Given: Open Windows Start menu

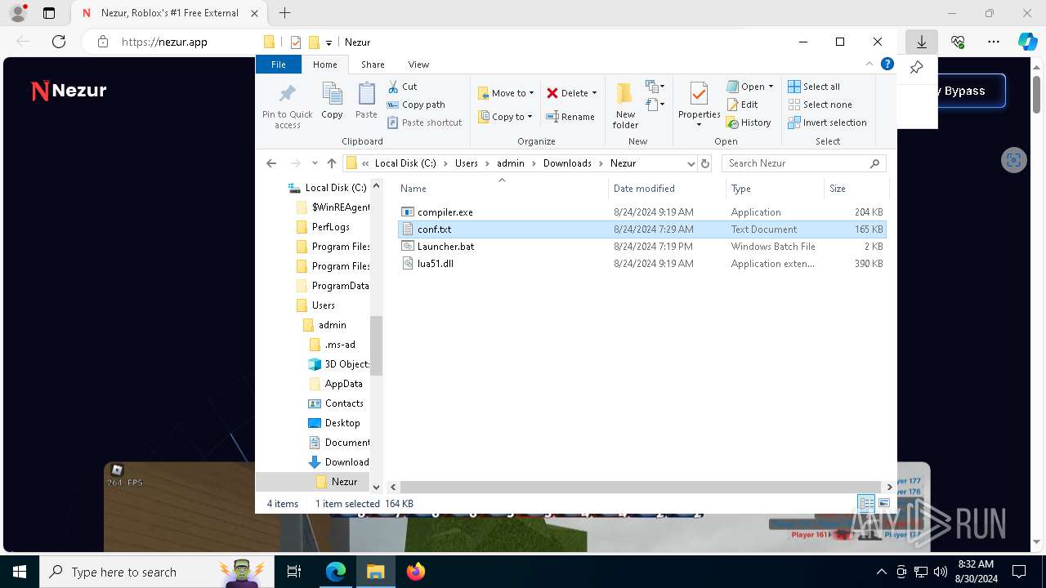Looking at the screenshot, I should pos(20,572).
